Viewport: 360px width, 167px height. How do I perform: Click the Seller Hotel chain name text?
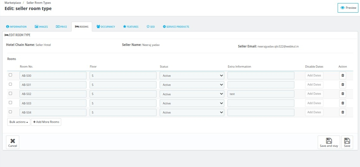coord(43,45)
